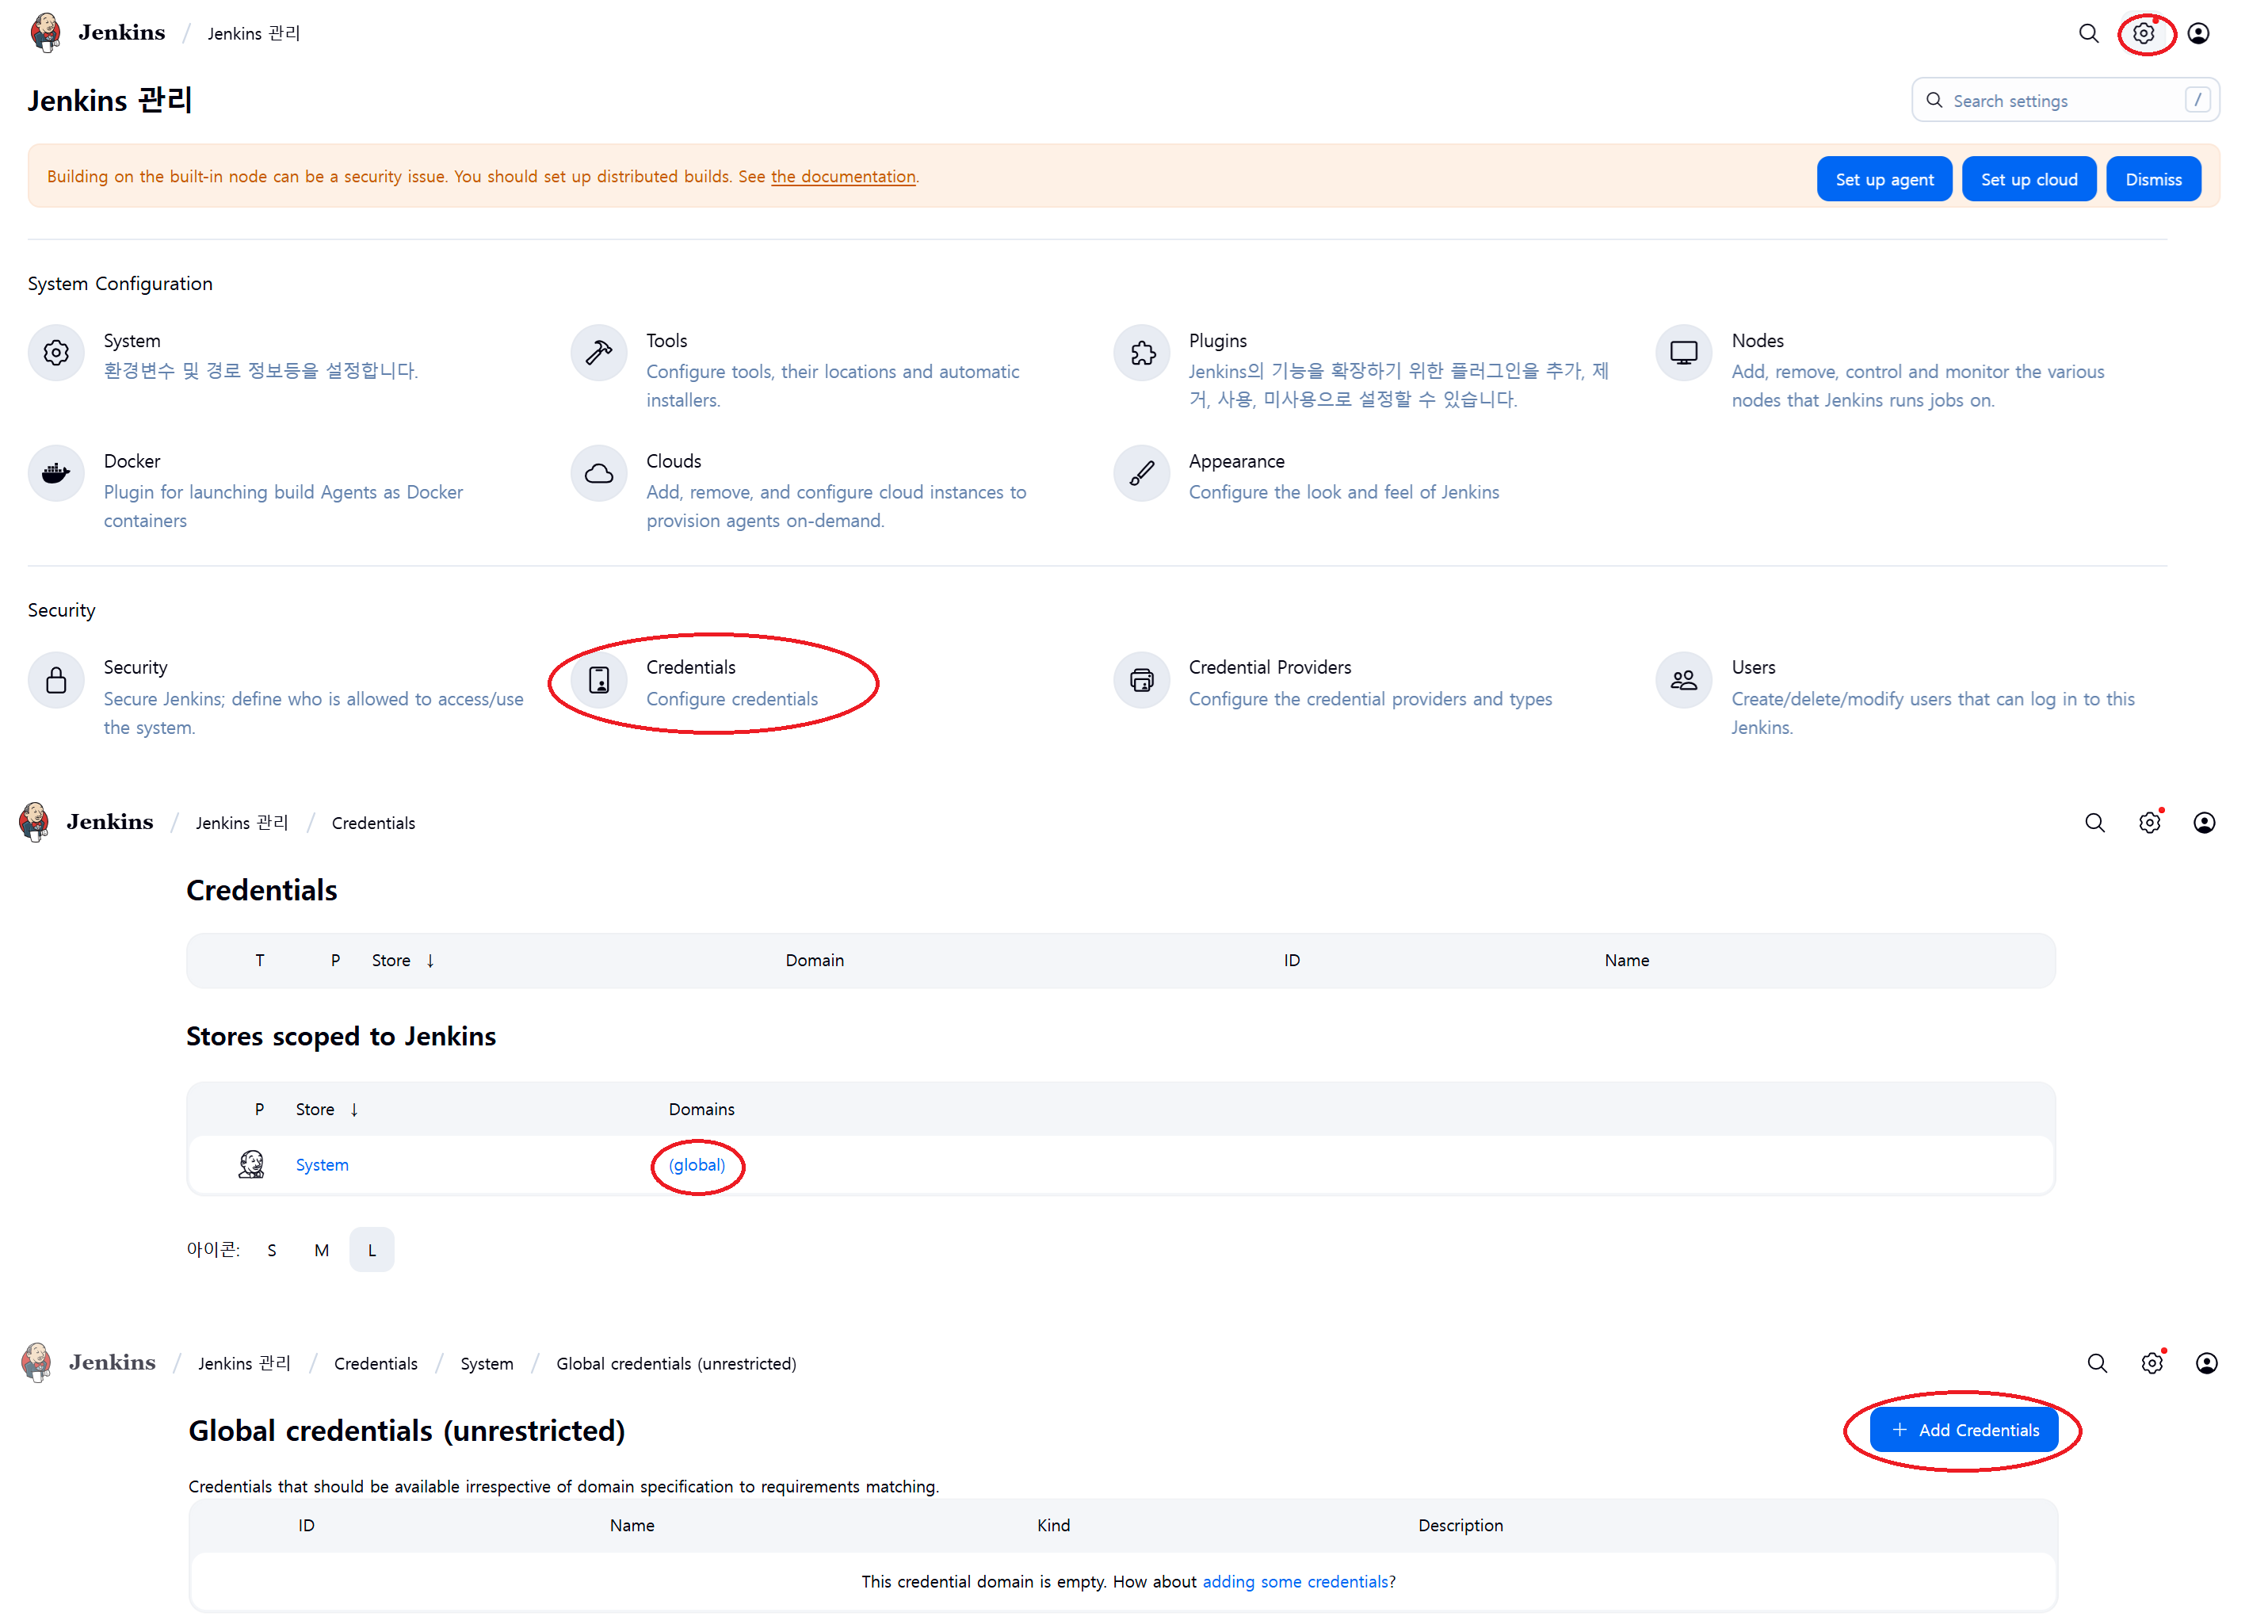Image resolution: width=2268 pixels, height=1624 pixels.
Task: Click the T column header in Credentials table
Action: [259, 960]
